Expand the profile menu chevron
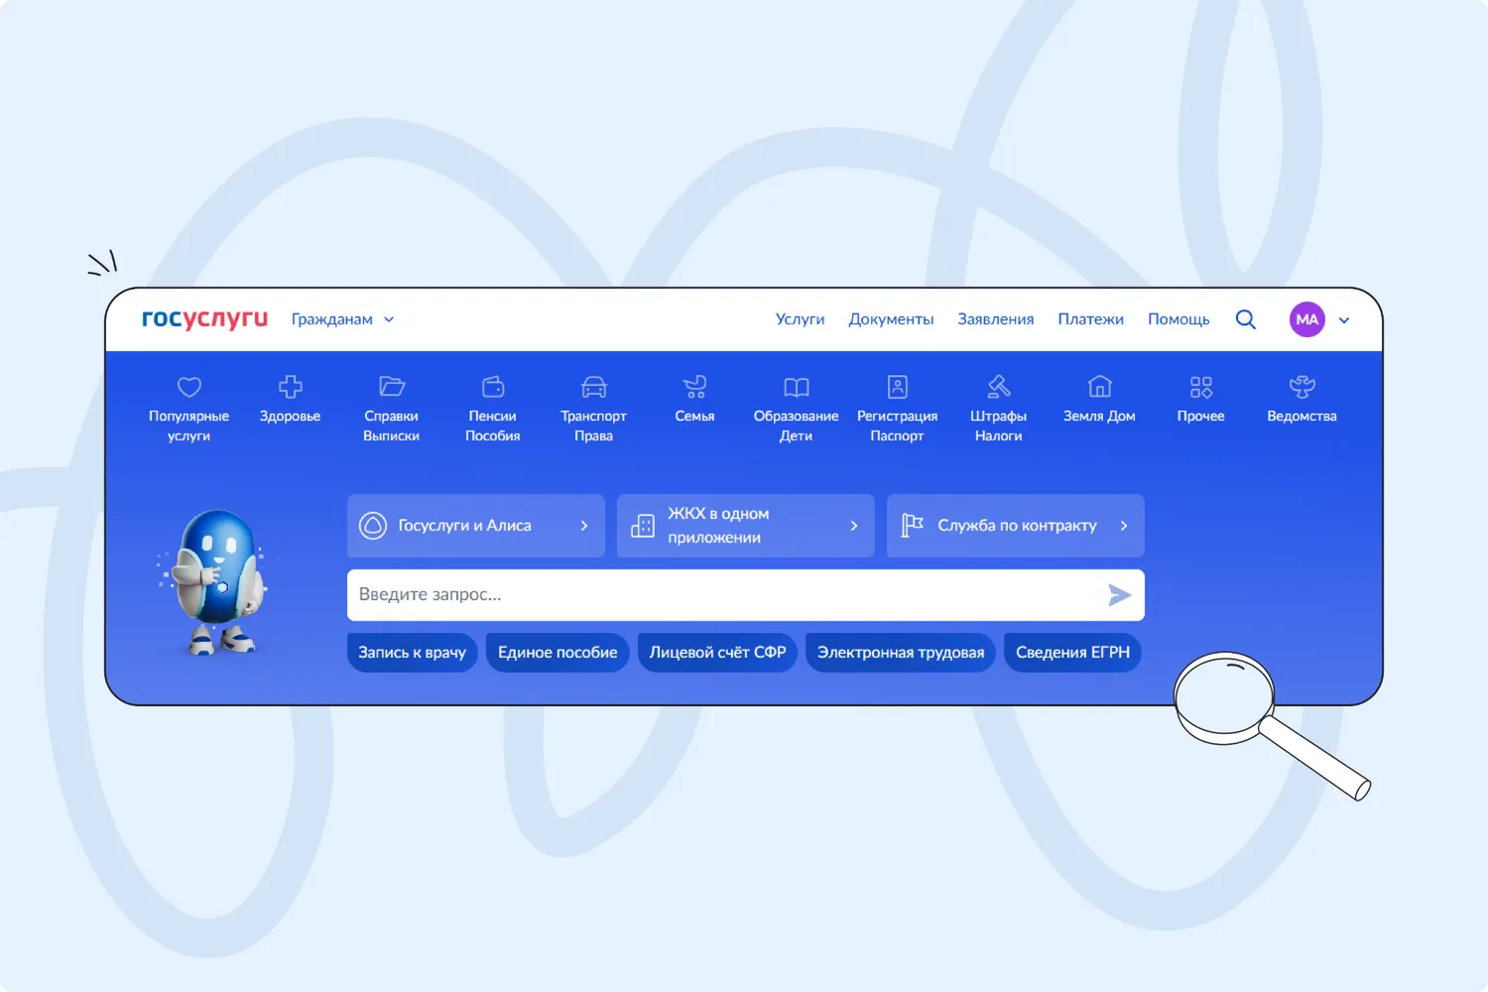This screenshot has height=992, width=1488. click(x=1344, y=320)
